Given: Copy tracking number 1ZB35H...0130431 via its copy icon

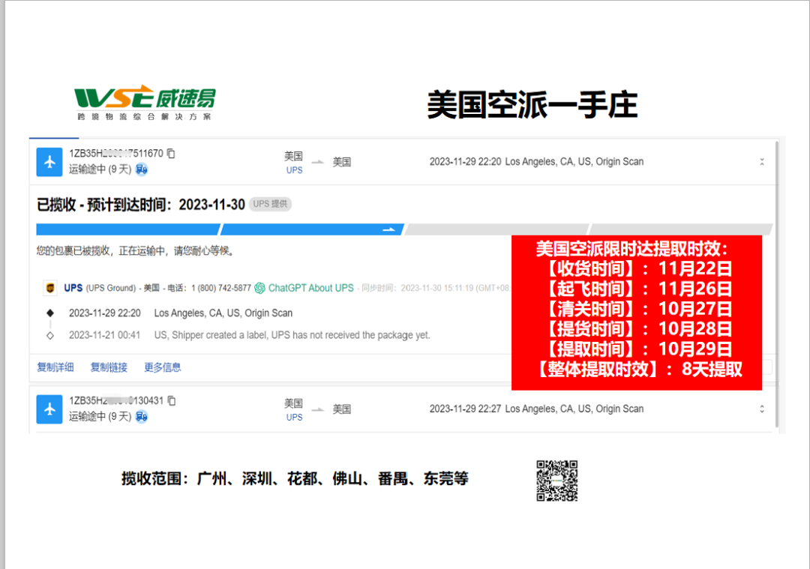Looking at the screenshot, I should click(173, 403).
